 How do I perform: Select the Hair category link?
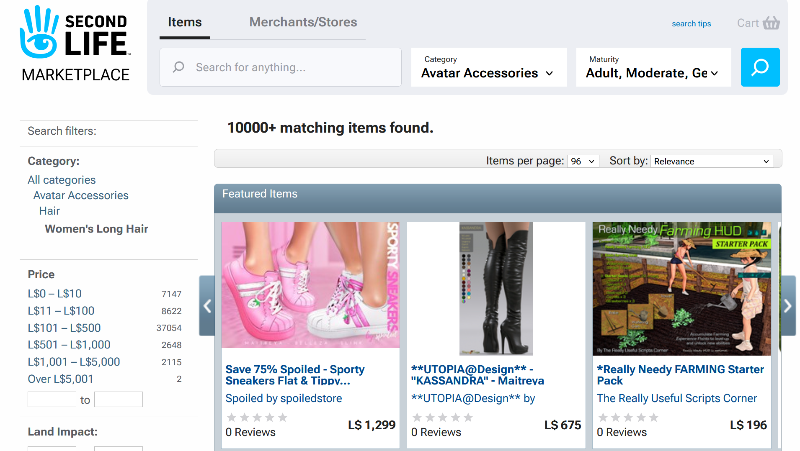pos(49,211)
